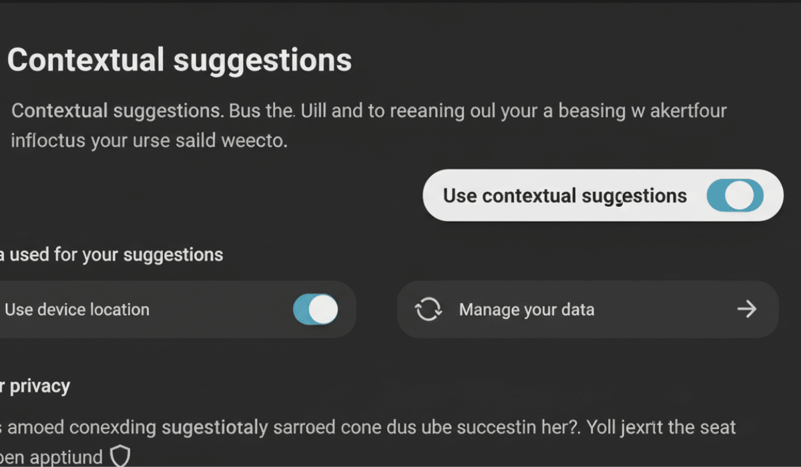801x467 pixels.
Task: Click the privacy paragraph text at the bottom
Action: [367, 427]
